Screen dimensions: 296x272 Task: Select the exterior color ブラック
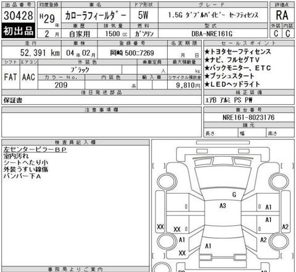point(80,70)
